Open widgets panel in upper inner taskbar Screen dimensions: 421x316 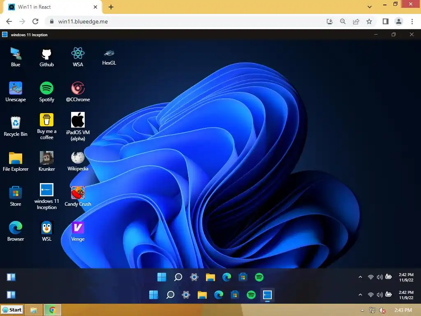pos(11,277)
